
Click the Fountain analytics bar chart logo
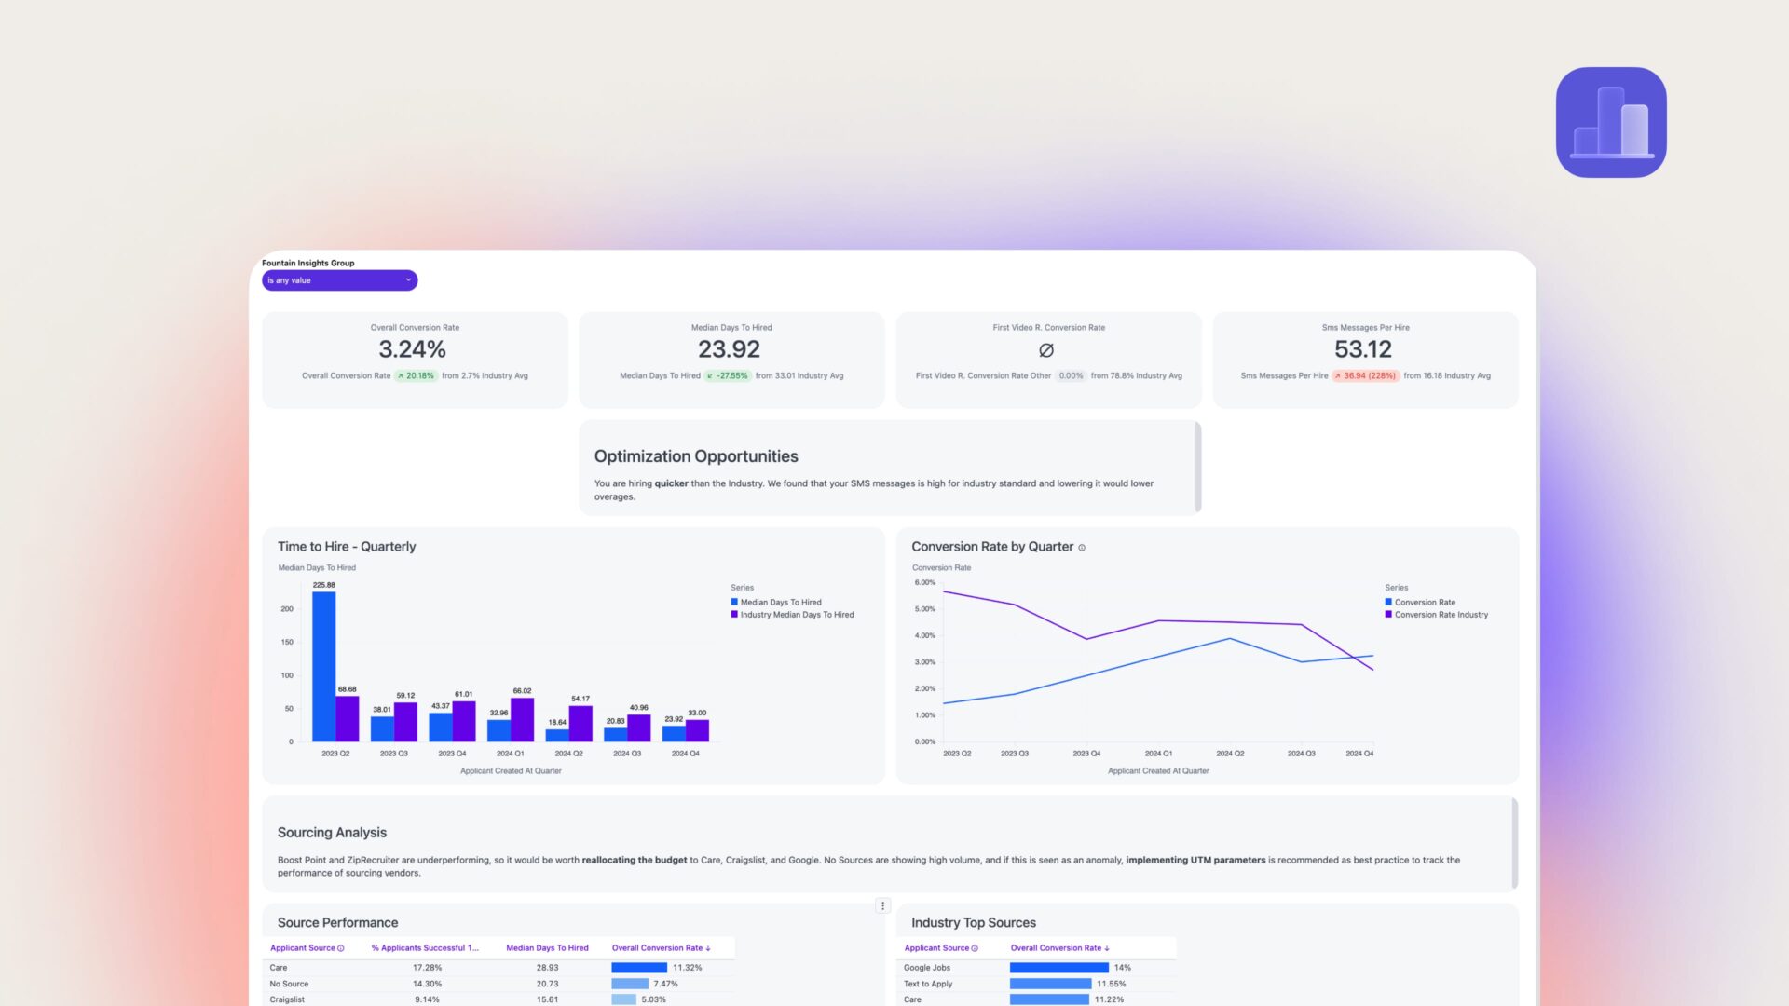[x=1610, y=122]
